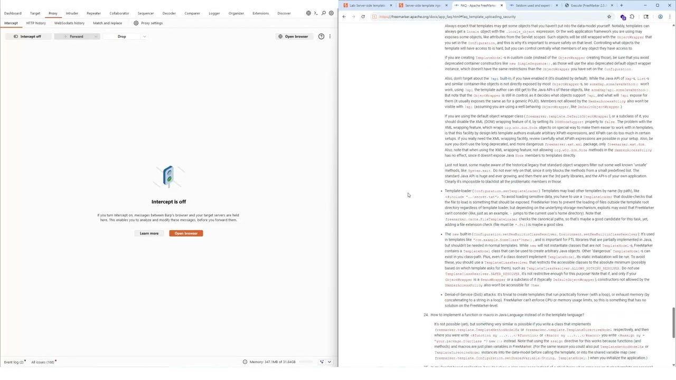
Task: Switch to the Discover tab
Action: [x=284, y=13]
